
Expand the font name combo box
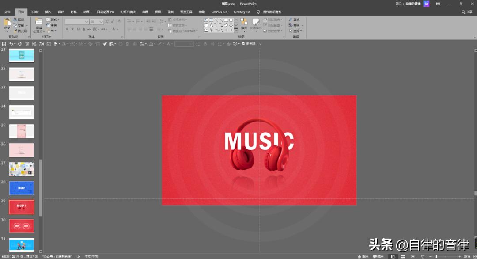(x=87, y=22)
